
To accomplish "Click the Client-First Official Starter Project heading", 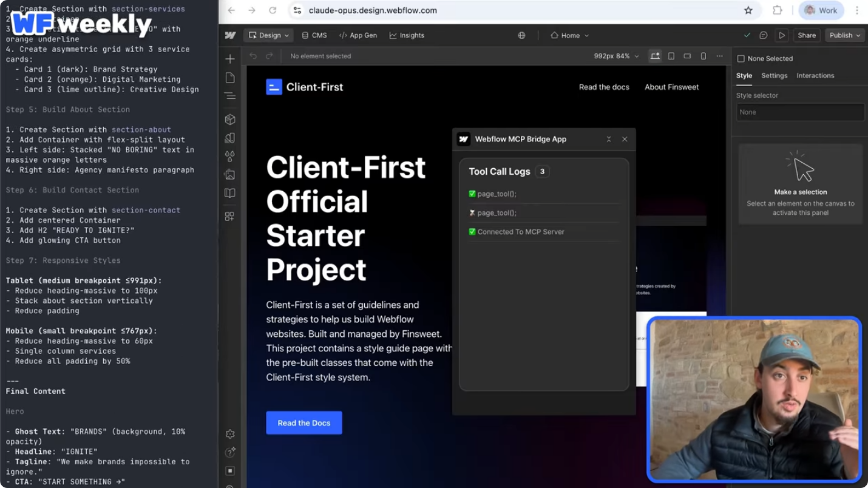I will coord(346,219).
